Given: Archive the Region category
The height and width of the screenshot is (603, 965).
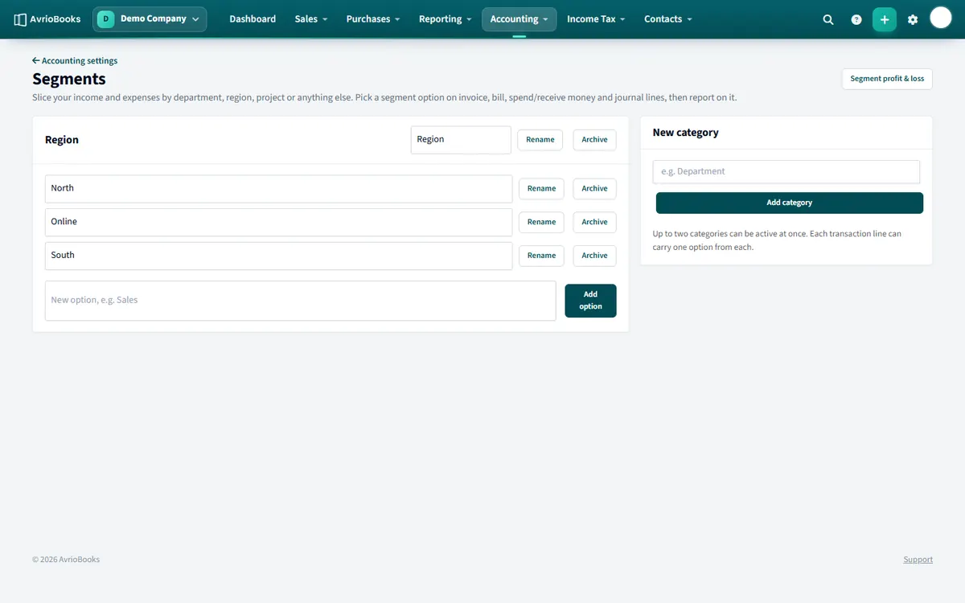Looking at the screenshot, I should (595, 140).
